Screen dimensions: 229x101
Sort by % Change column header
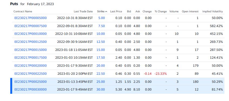(x=161, y=12)
